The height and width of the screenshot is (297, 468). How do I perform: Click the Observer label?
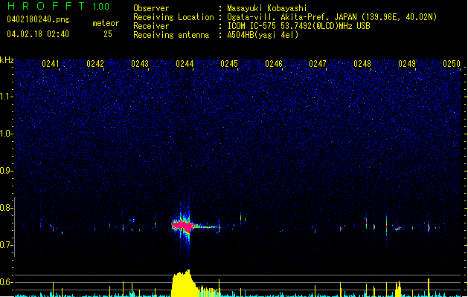[151, 8]
